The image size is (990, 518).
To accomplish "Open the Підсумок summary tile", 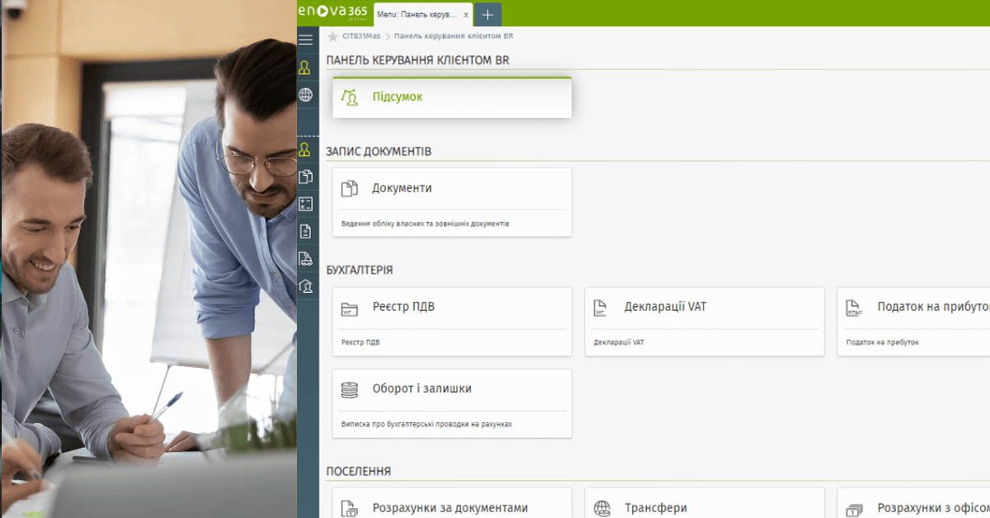I will 451,97.
